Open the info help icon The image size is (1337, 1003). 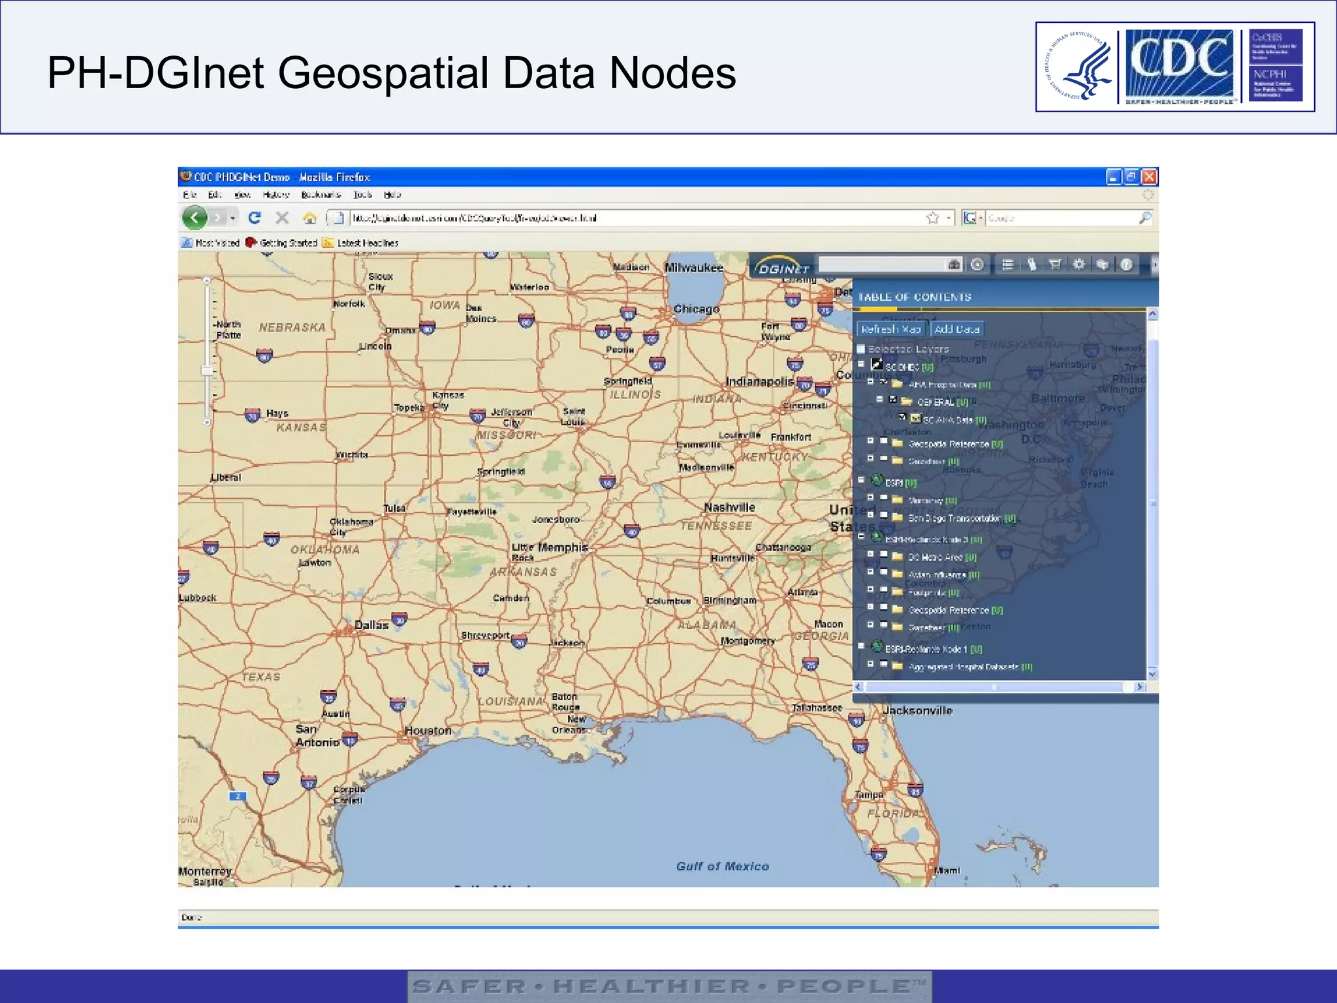tap(1126, 264)
